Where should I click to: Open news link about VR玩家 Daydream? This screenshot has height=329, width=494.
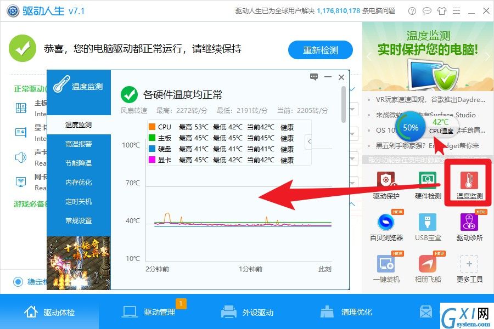[x=430, y=100]
